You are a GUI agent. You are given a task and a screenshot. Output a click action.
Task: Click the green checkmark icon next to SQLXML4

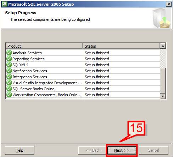pyautogui.click(x=9, y=65)
